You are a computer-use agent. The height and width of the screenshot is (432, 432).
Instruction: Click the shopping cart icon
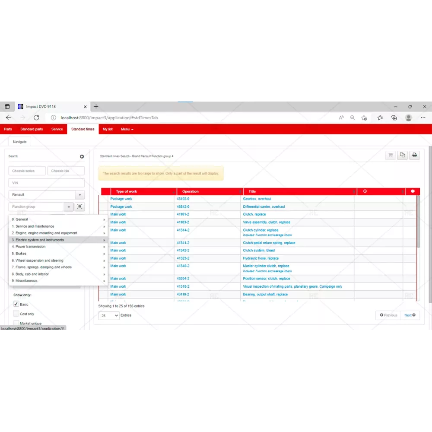pyautogui.click(x=391, y=155)
